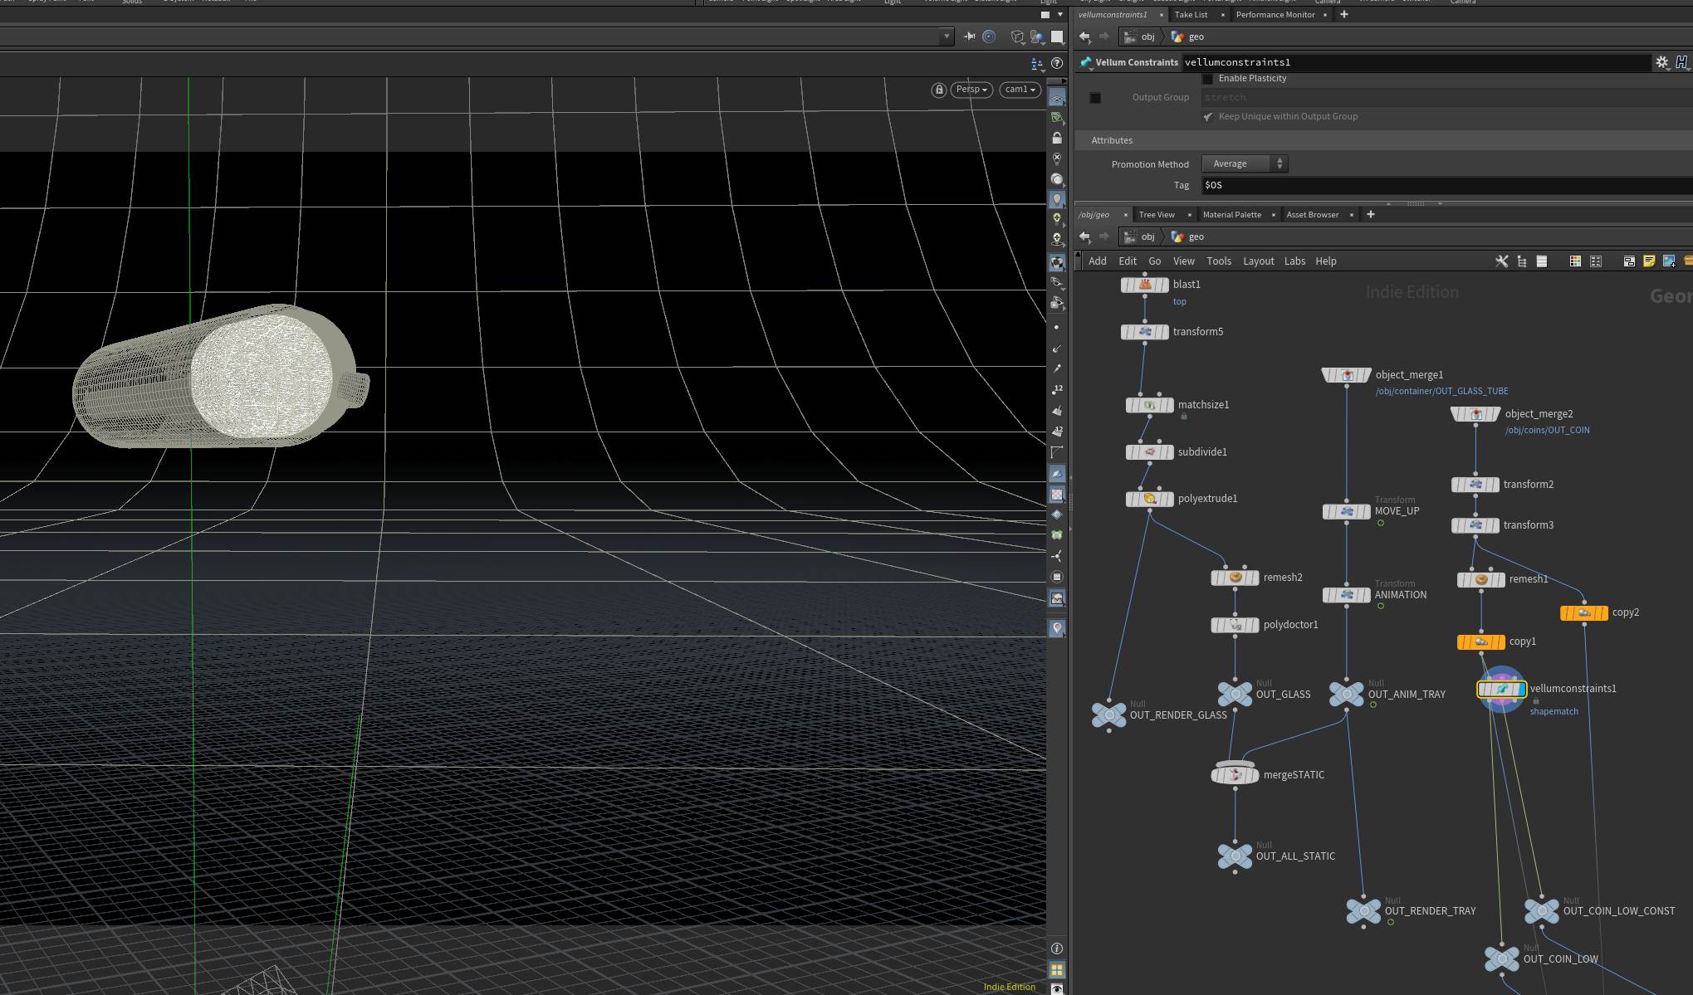The image size is (1693, 995).
Task: Open the parameter gear settings icon
Action: coord(1661,62)
